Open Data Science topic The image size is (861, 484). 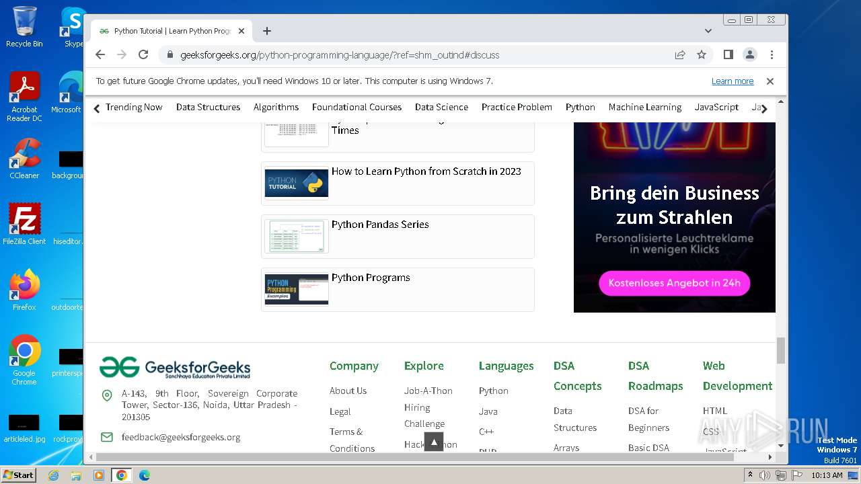pos(441,107)
